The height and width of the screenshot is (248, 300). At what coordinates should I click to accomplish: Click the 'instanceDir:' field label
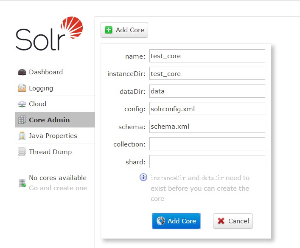pyautogui.click(x=126, y=74)
